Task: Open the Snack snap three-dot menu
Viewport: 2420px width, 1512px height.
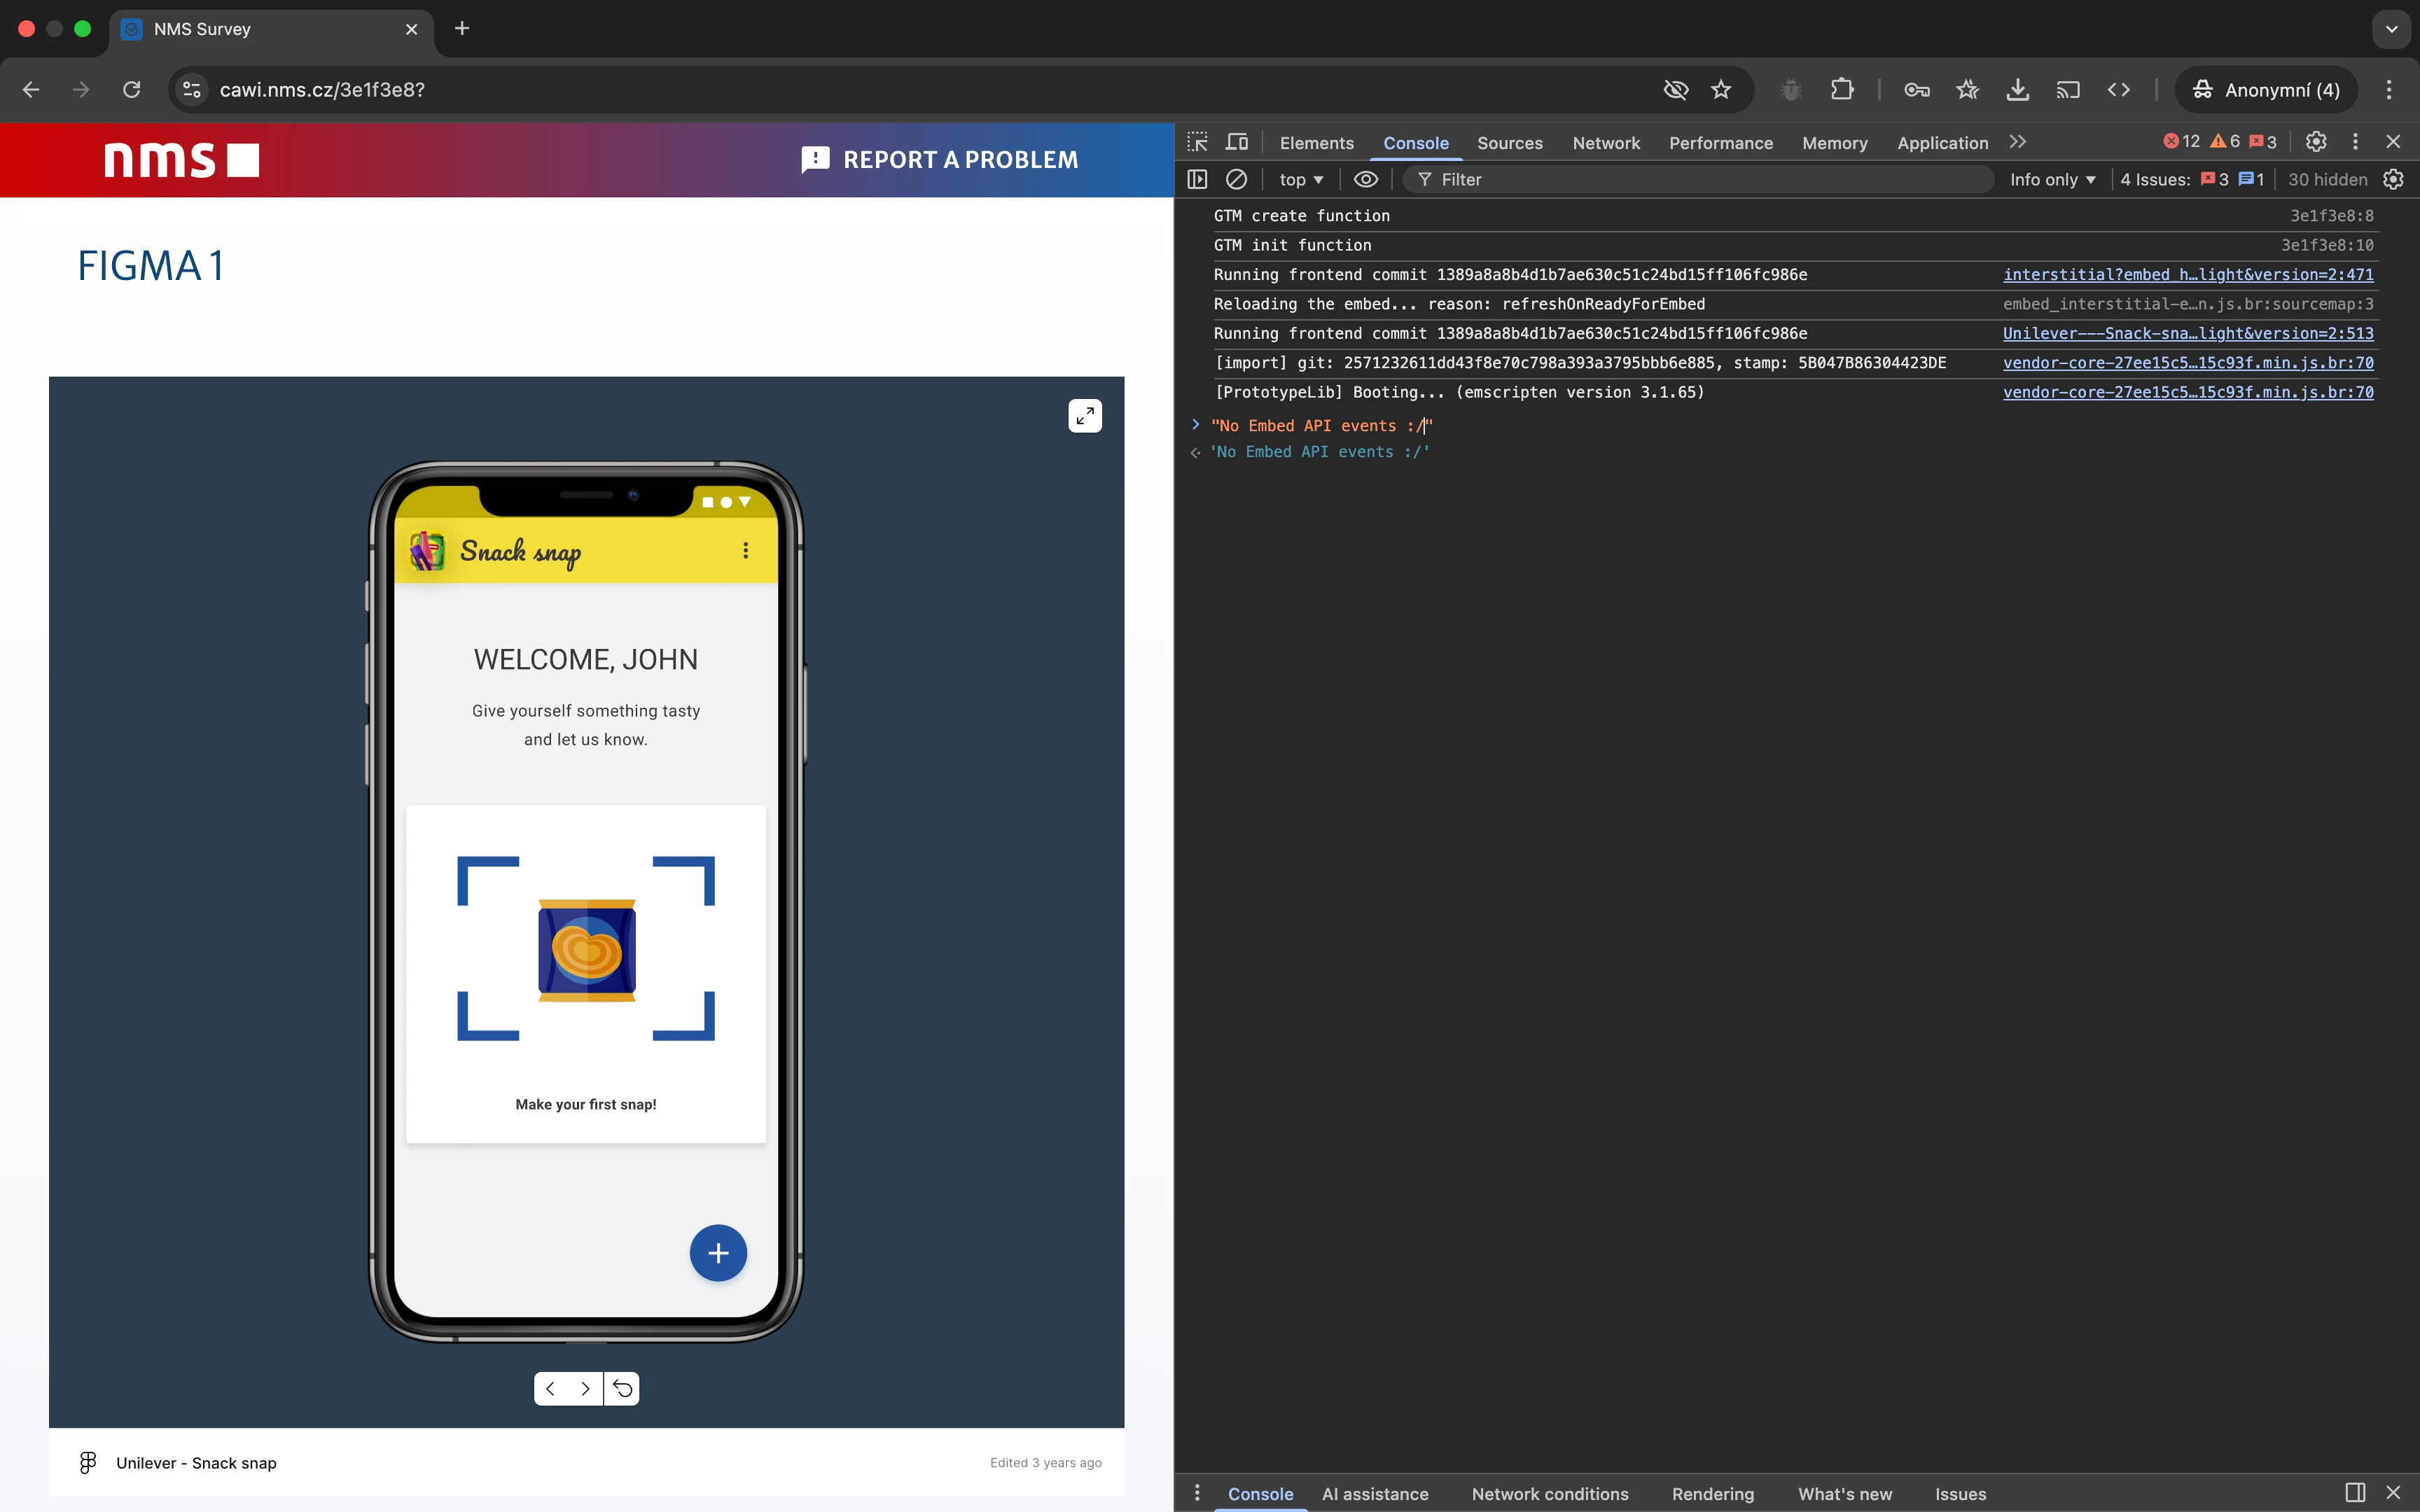Action: [x=746, y=550]
